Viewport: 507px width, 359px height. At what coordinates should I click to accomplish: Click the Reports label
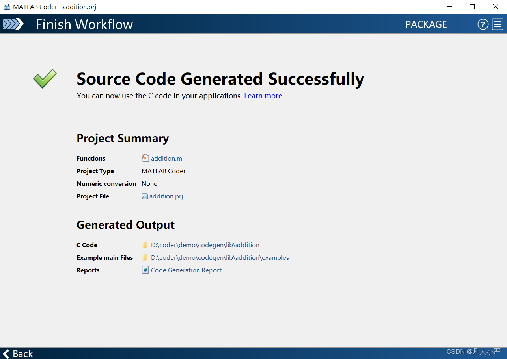88,270
